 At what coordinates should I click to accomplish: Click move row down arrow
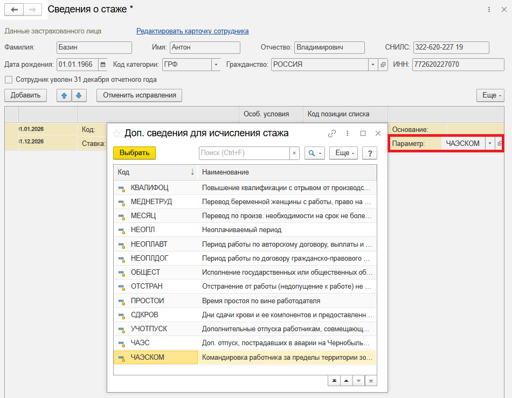tap(79, 95)
